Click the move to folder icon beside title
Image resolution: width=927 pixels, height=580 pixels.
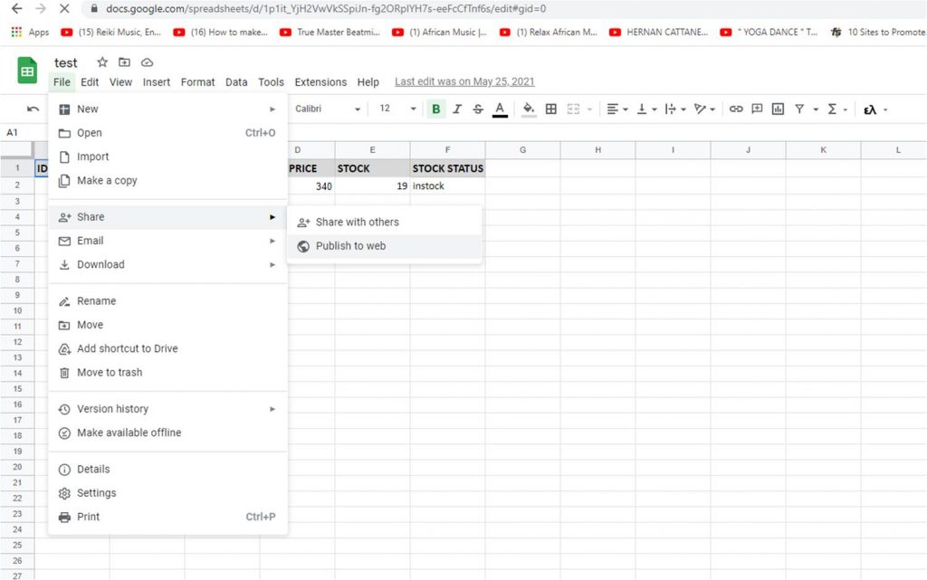[x=124, y=62]
